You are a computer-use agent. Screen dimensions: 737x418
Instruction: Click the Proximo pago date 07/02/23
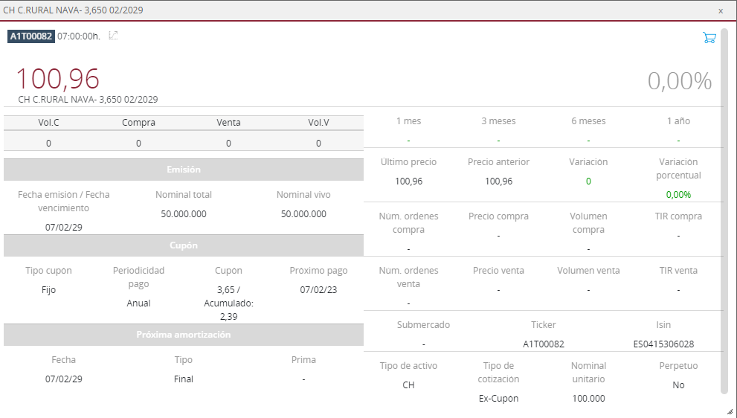tap(318, 290)
